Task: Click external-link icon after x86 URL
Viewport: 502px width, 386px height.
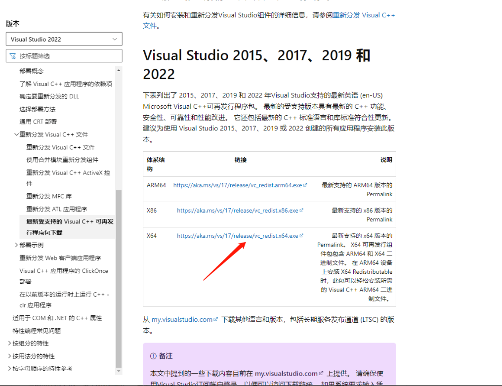Action: (301, 210)
